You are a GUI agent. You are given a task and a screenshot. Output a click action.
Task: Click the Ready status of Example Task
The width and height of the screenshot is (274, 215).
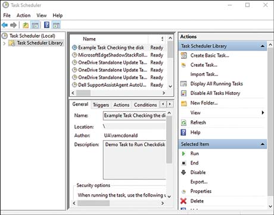pos(157,48)
